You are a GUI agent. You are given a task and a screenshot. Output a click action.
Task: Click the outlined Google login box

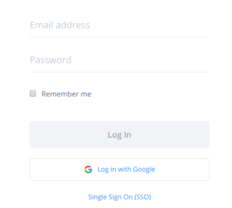119,169
